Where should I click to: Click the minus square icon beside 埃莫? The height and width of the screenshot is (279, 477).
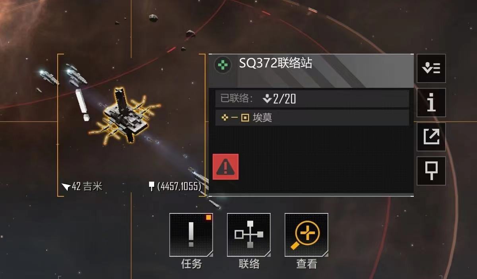(x=241, y=118)
